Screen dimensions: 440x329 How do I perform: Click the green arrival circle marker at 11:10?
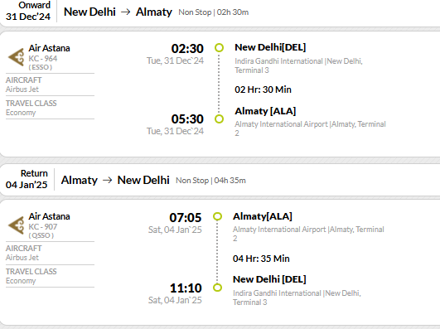(x=217, y=288)
